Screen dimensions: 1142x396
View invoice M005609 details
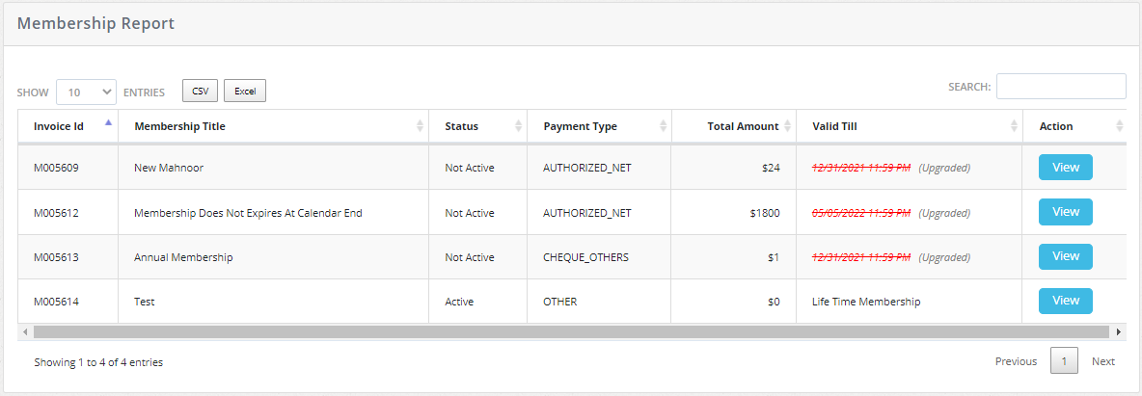point(1065,168)
